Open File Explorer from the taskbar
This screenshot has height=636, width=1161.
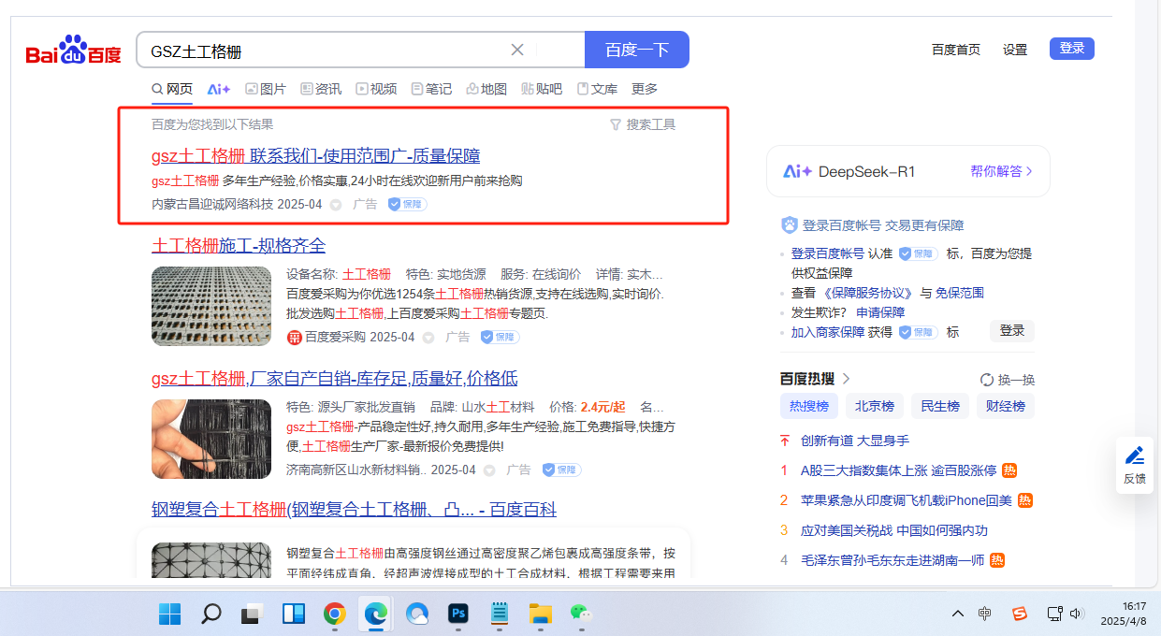click(541, 614)
